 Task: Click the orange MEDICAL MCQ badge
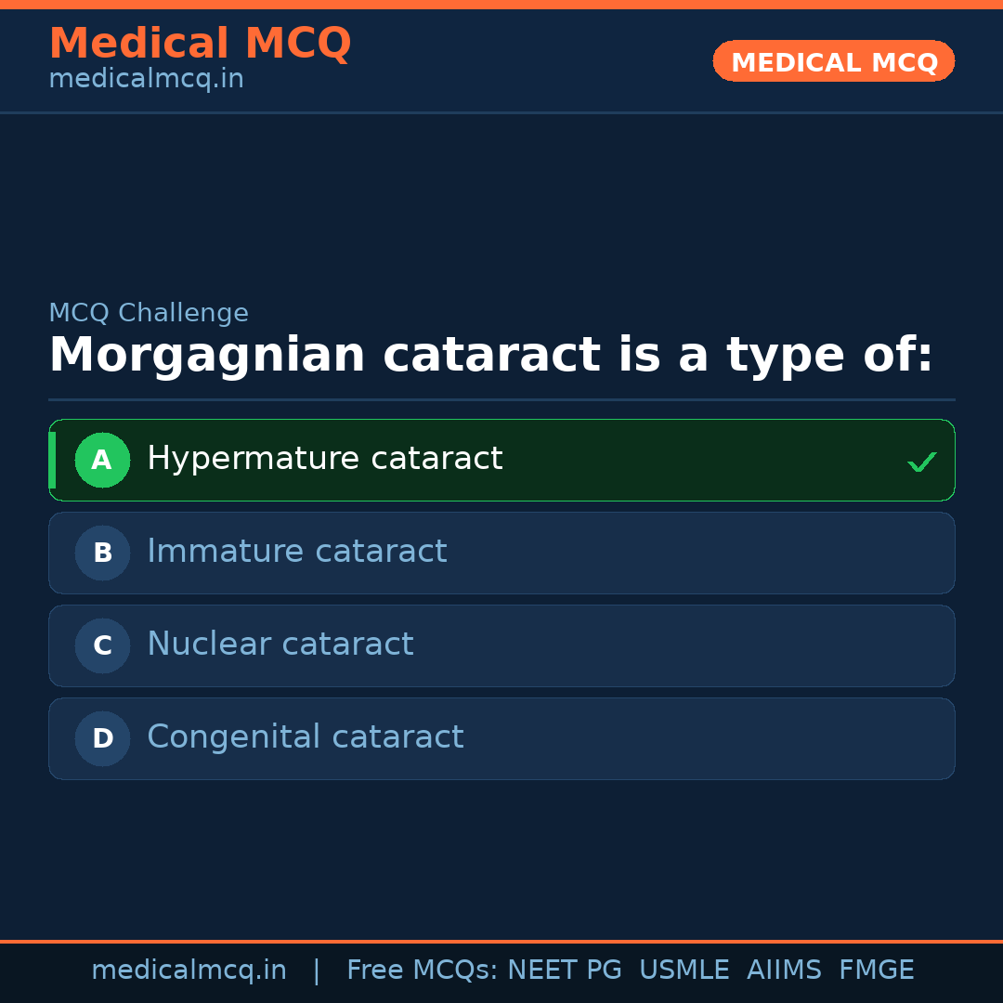833,61
